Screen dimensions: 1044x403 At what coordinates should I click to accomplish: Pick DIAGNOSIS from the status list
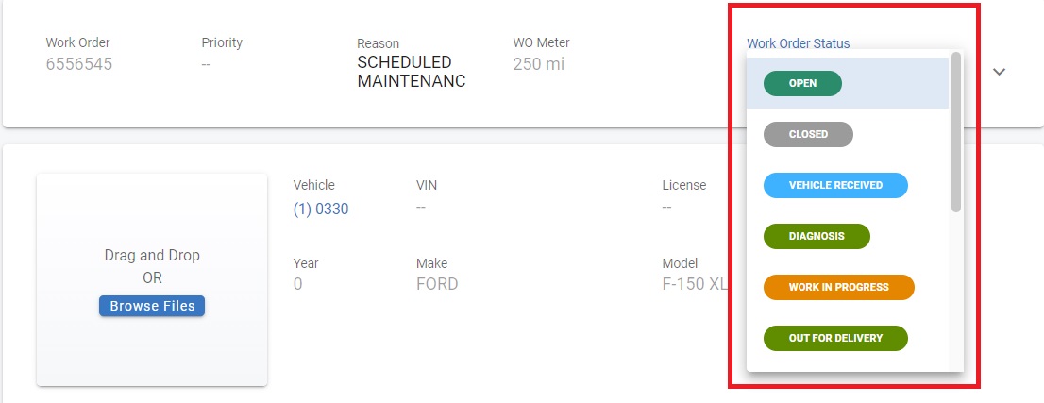(x=817, y=236)
